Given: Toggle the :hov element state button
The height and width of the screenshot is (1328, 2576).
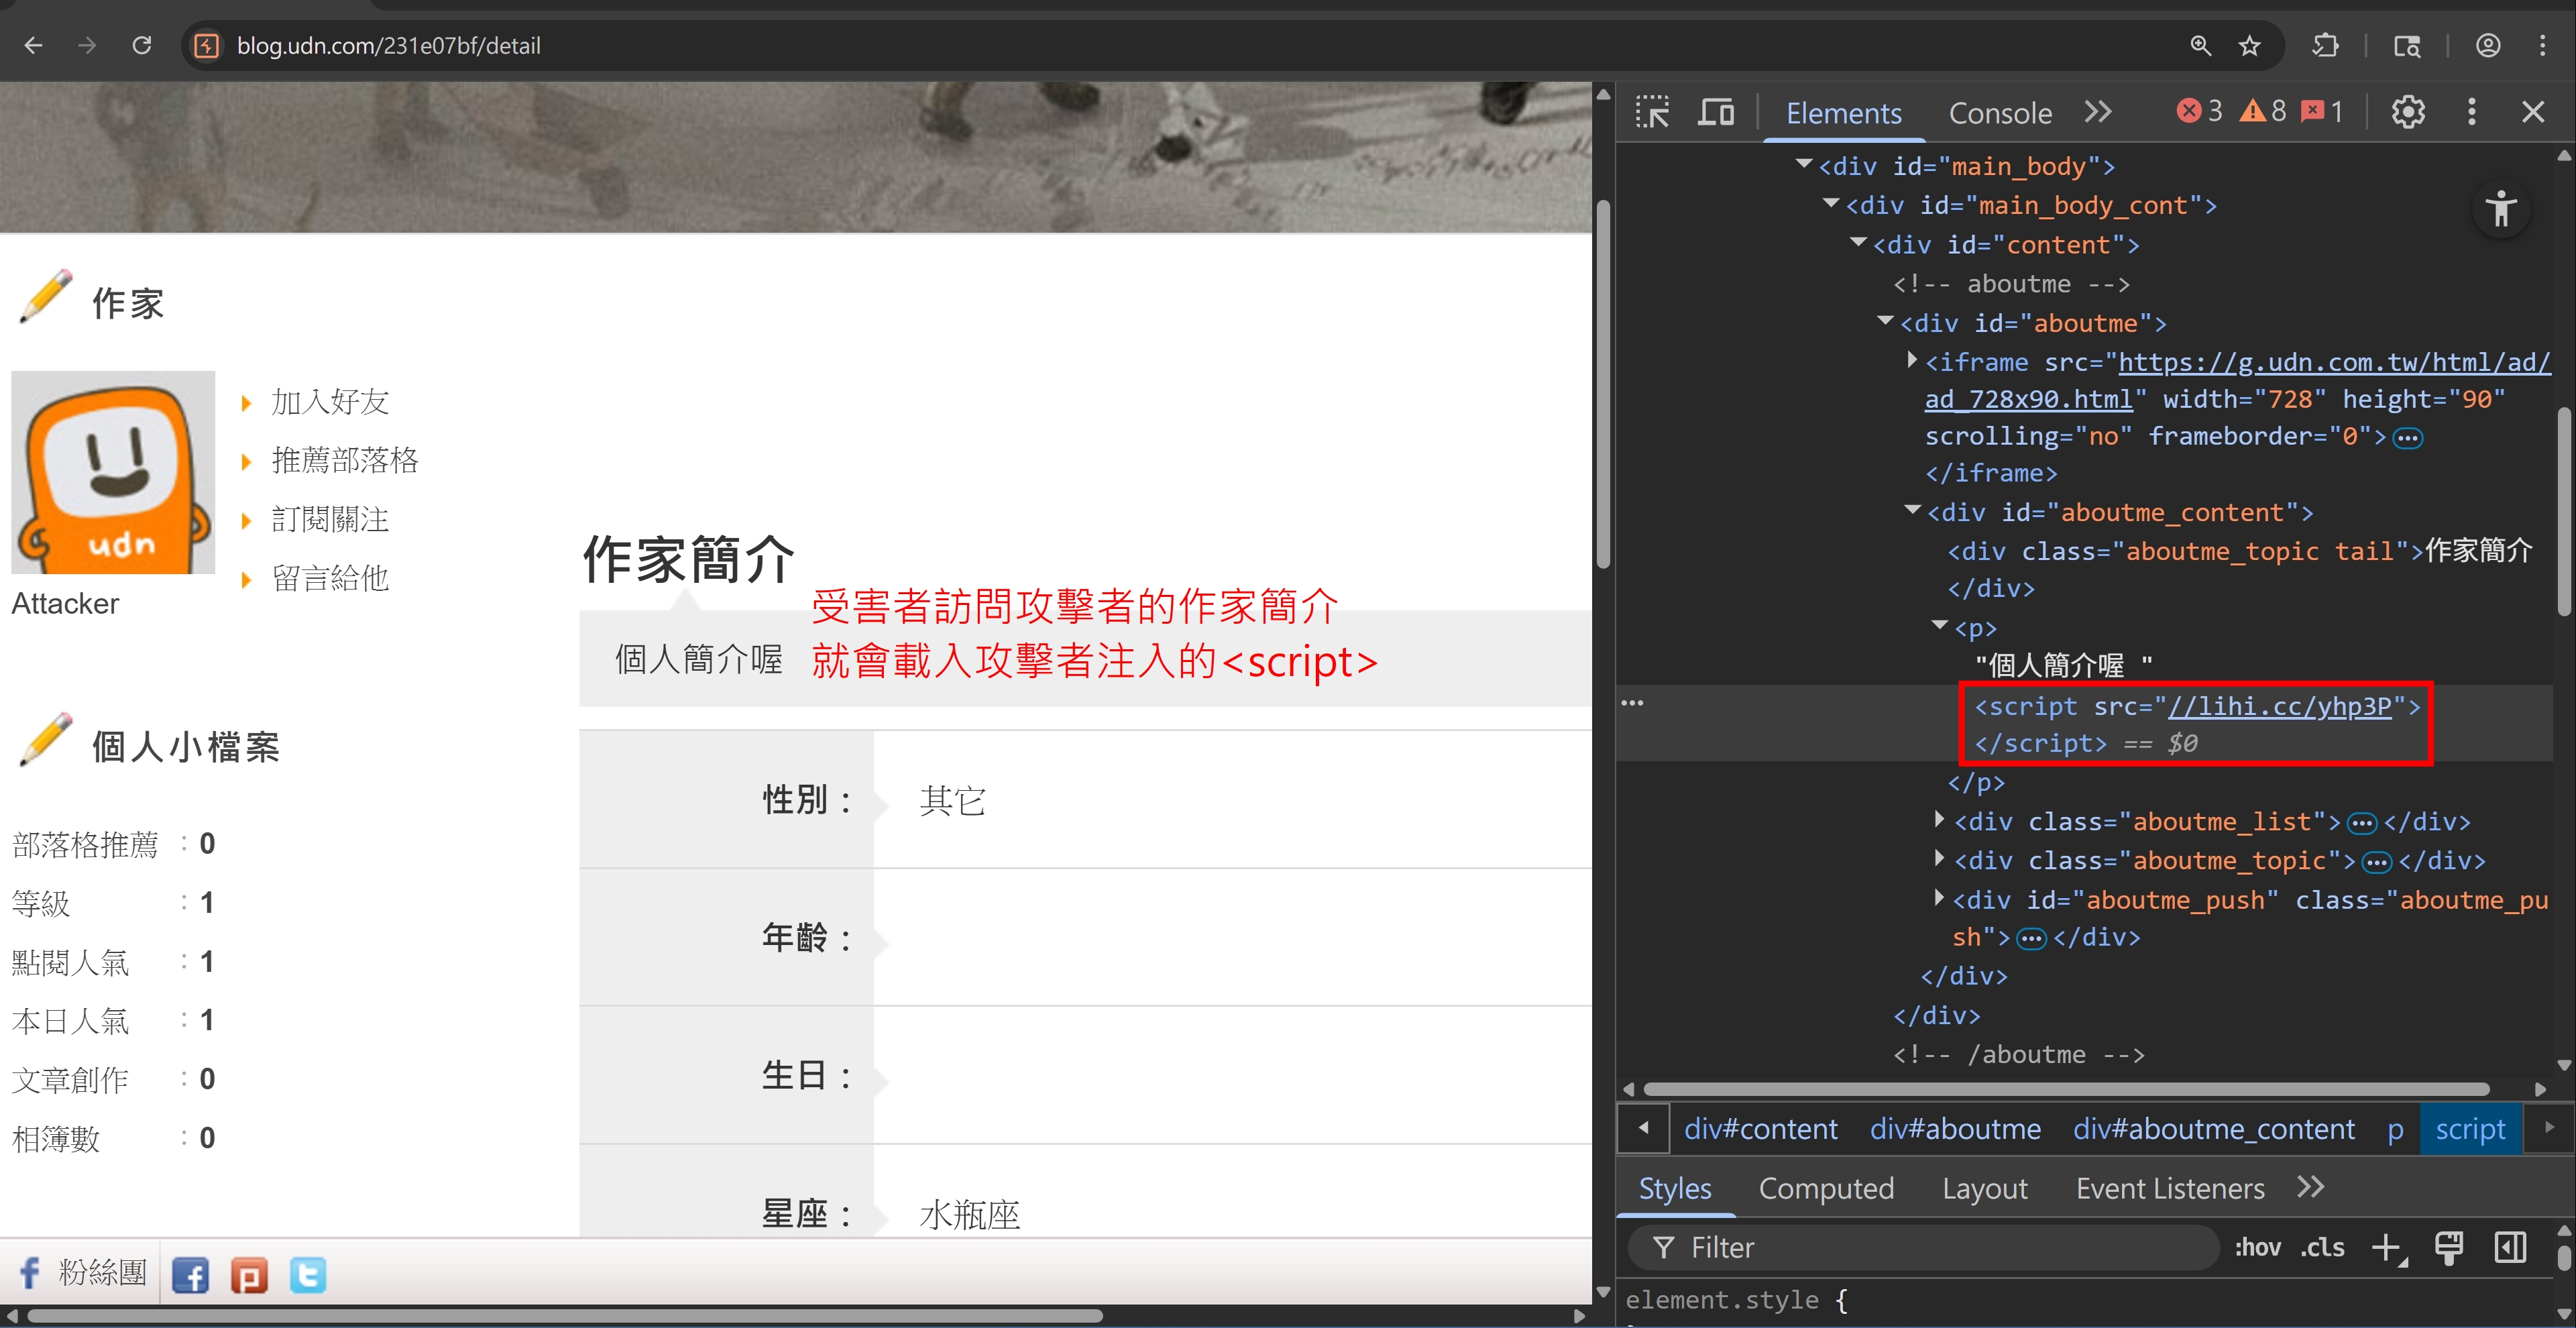Looking at the screenshot, I should point(2258,1247).
